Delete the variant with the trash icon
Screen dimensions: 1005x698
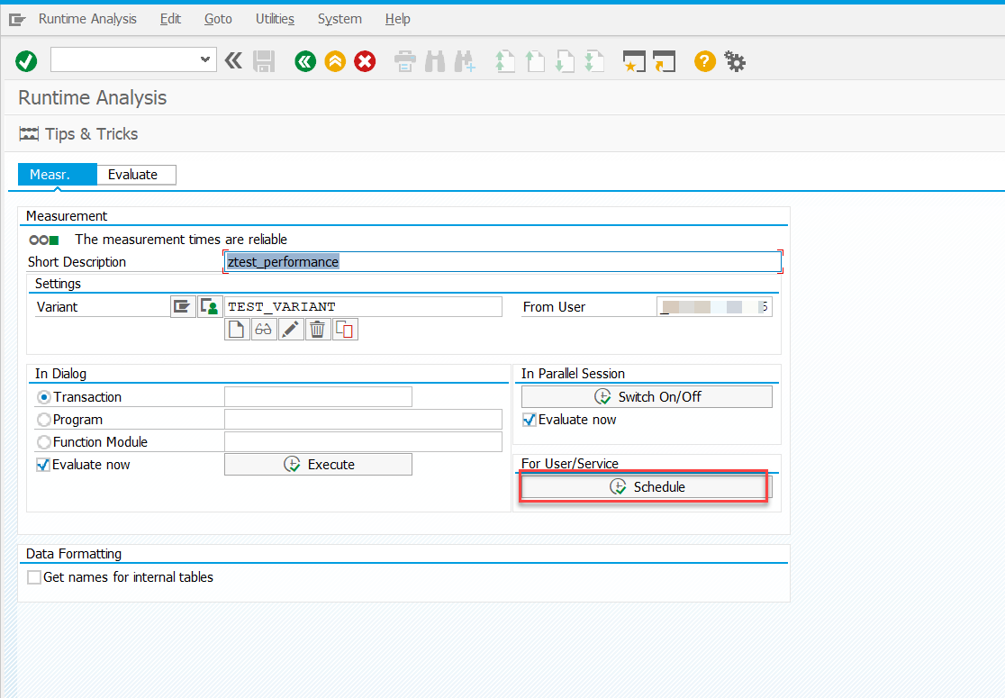point(318,329)
